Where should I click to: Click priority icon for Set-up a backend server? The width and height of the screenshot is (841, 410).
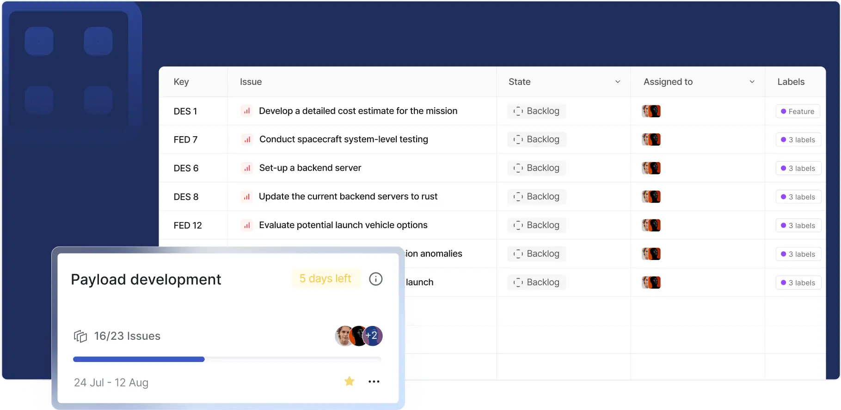tap(247, 168)
